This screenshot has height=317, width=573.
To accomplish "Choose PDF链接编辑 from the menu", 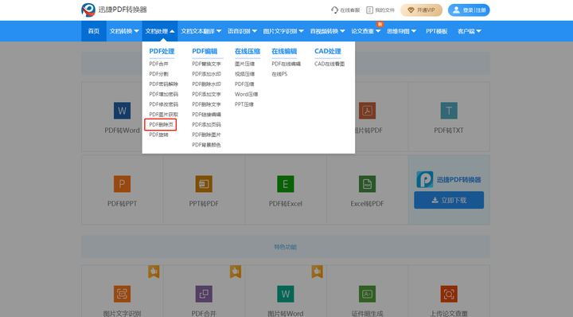I will coord(206,115).
